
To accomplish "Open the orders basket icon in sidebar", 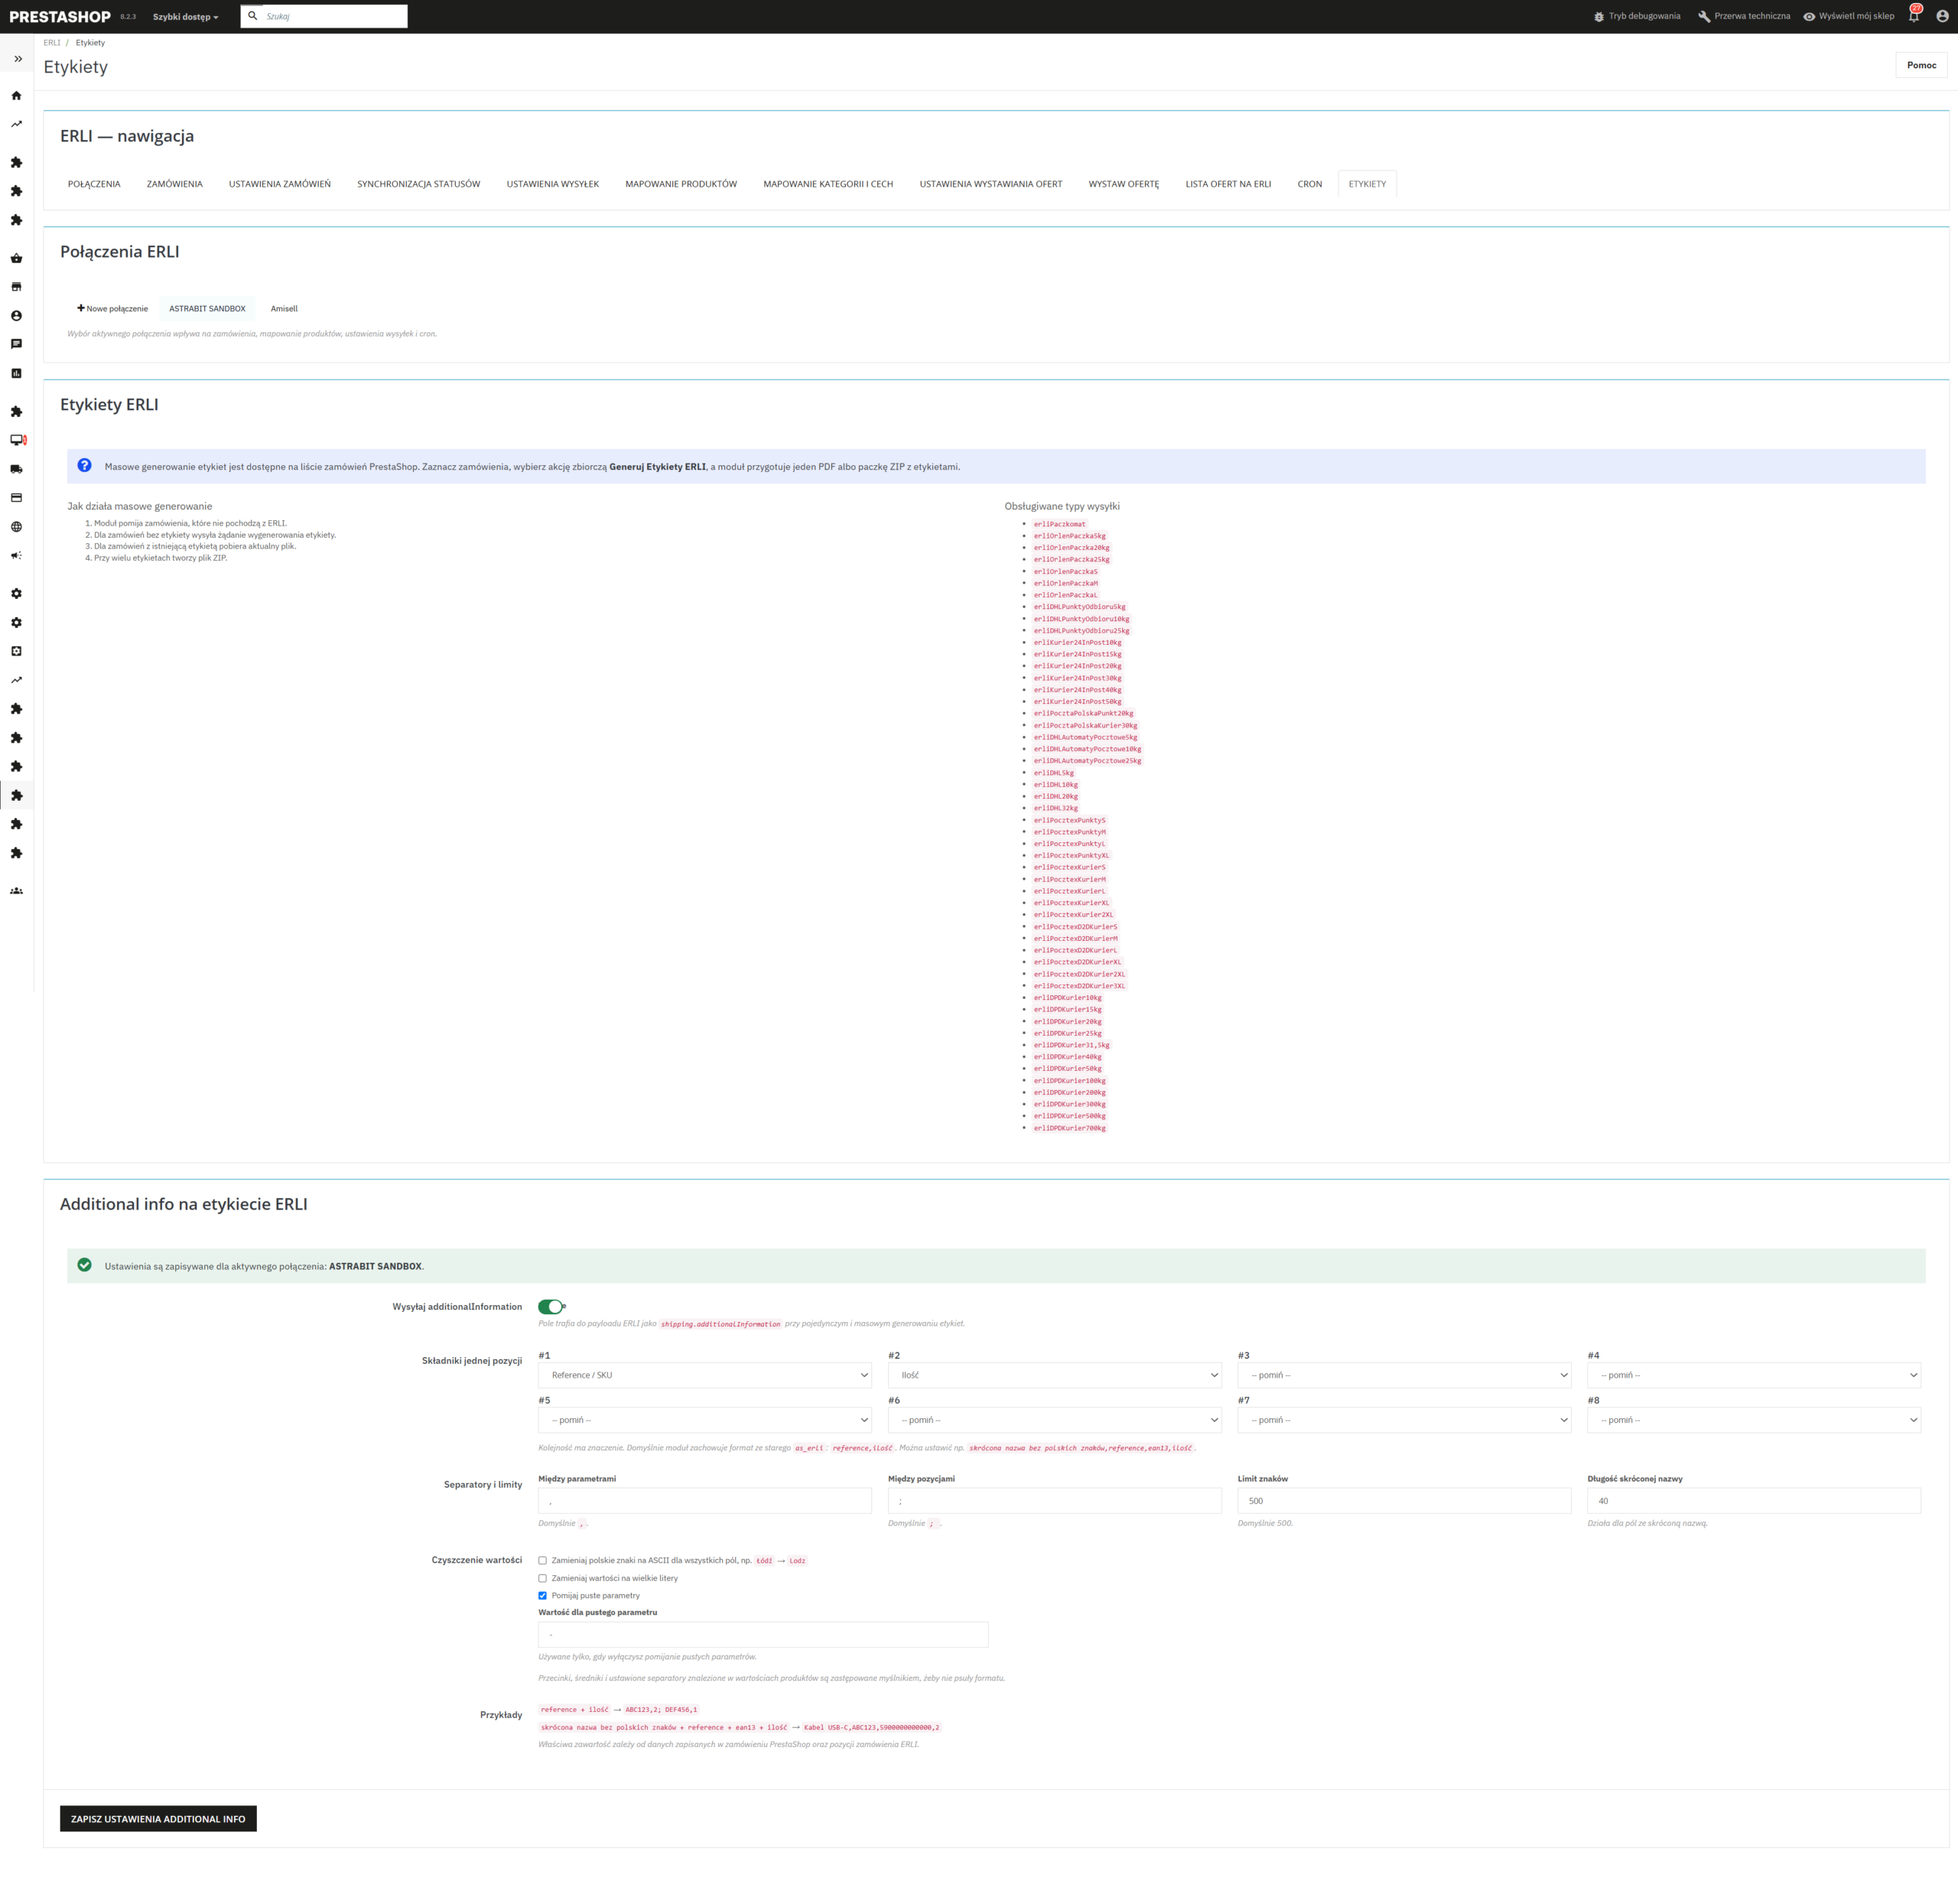I will tap(16, 258).
